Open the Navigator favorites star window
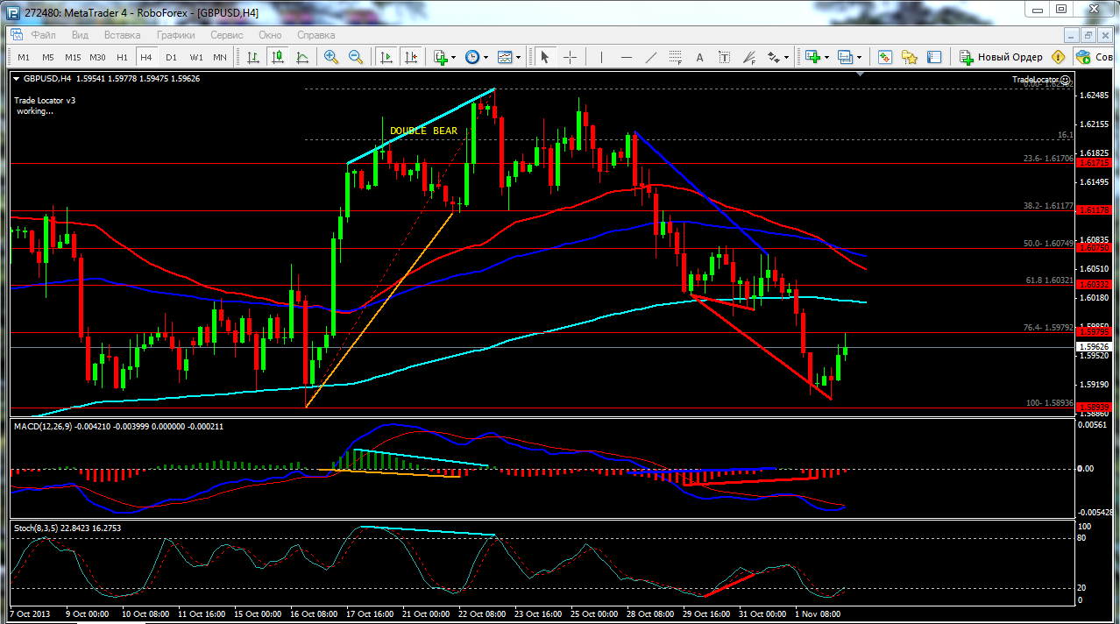 tap(910, 57)
